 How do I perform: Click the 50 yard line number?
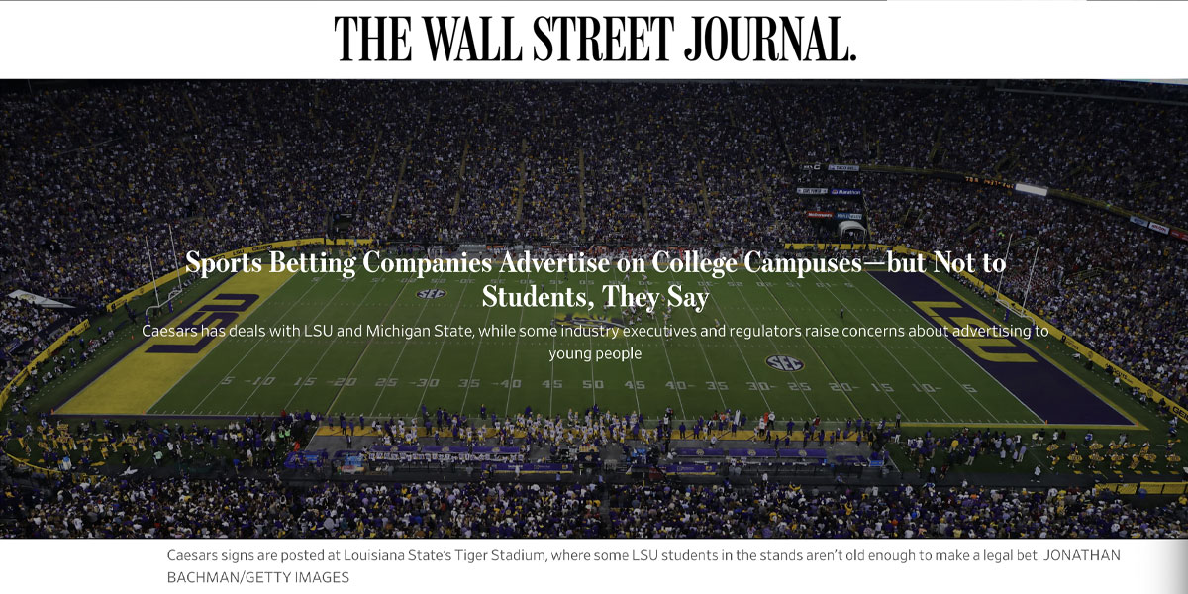point(593,385)
